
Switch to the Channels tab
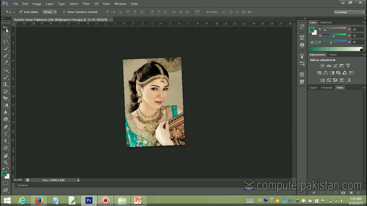[x=327, y=88]
